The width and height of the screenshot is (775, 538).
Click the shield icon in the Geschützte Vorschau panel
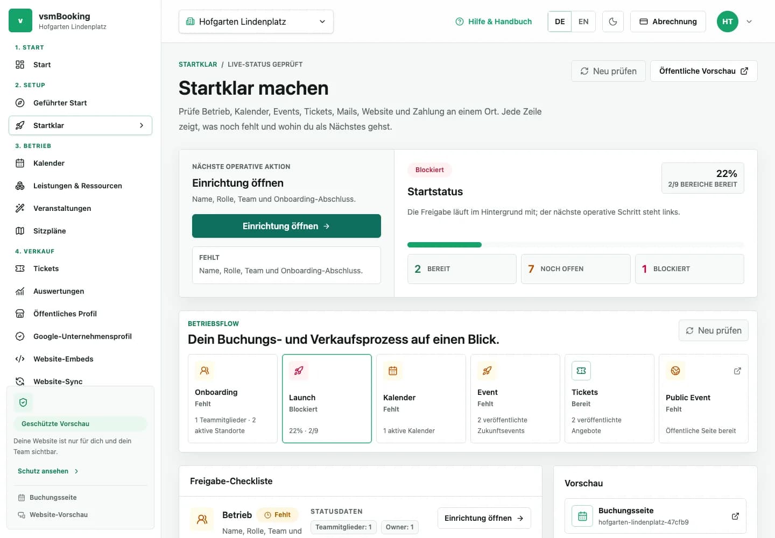[23, 402]
